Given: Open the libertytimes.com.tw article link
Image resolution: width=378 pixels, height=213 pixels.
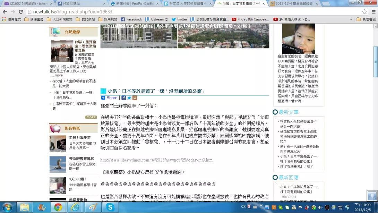Looking at the screenshot, I should coord(156,160).
